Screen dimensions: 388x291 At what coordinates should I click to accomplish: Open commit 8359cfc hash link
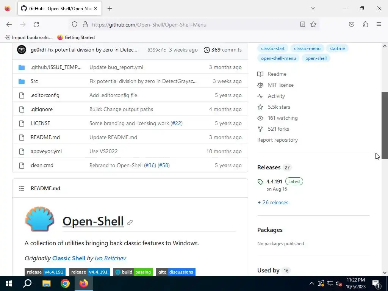pos(156,50)
